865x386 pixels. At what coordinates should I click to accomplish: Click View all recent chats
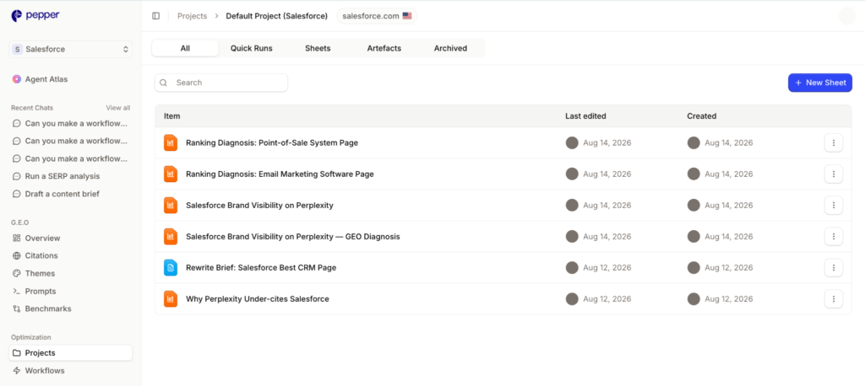point(118,108)
